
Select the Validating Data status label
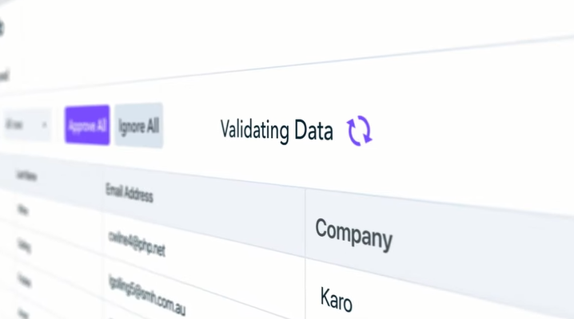[277, 130]
